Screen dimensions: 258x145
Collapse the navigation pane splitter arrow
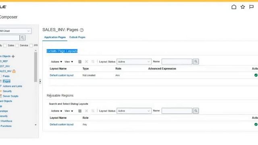tap(40, 81)
